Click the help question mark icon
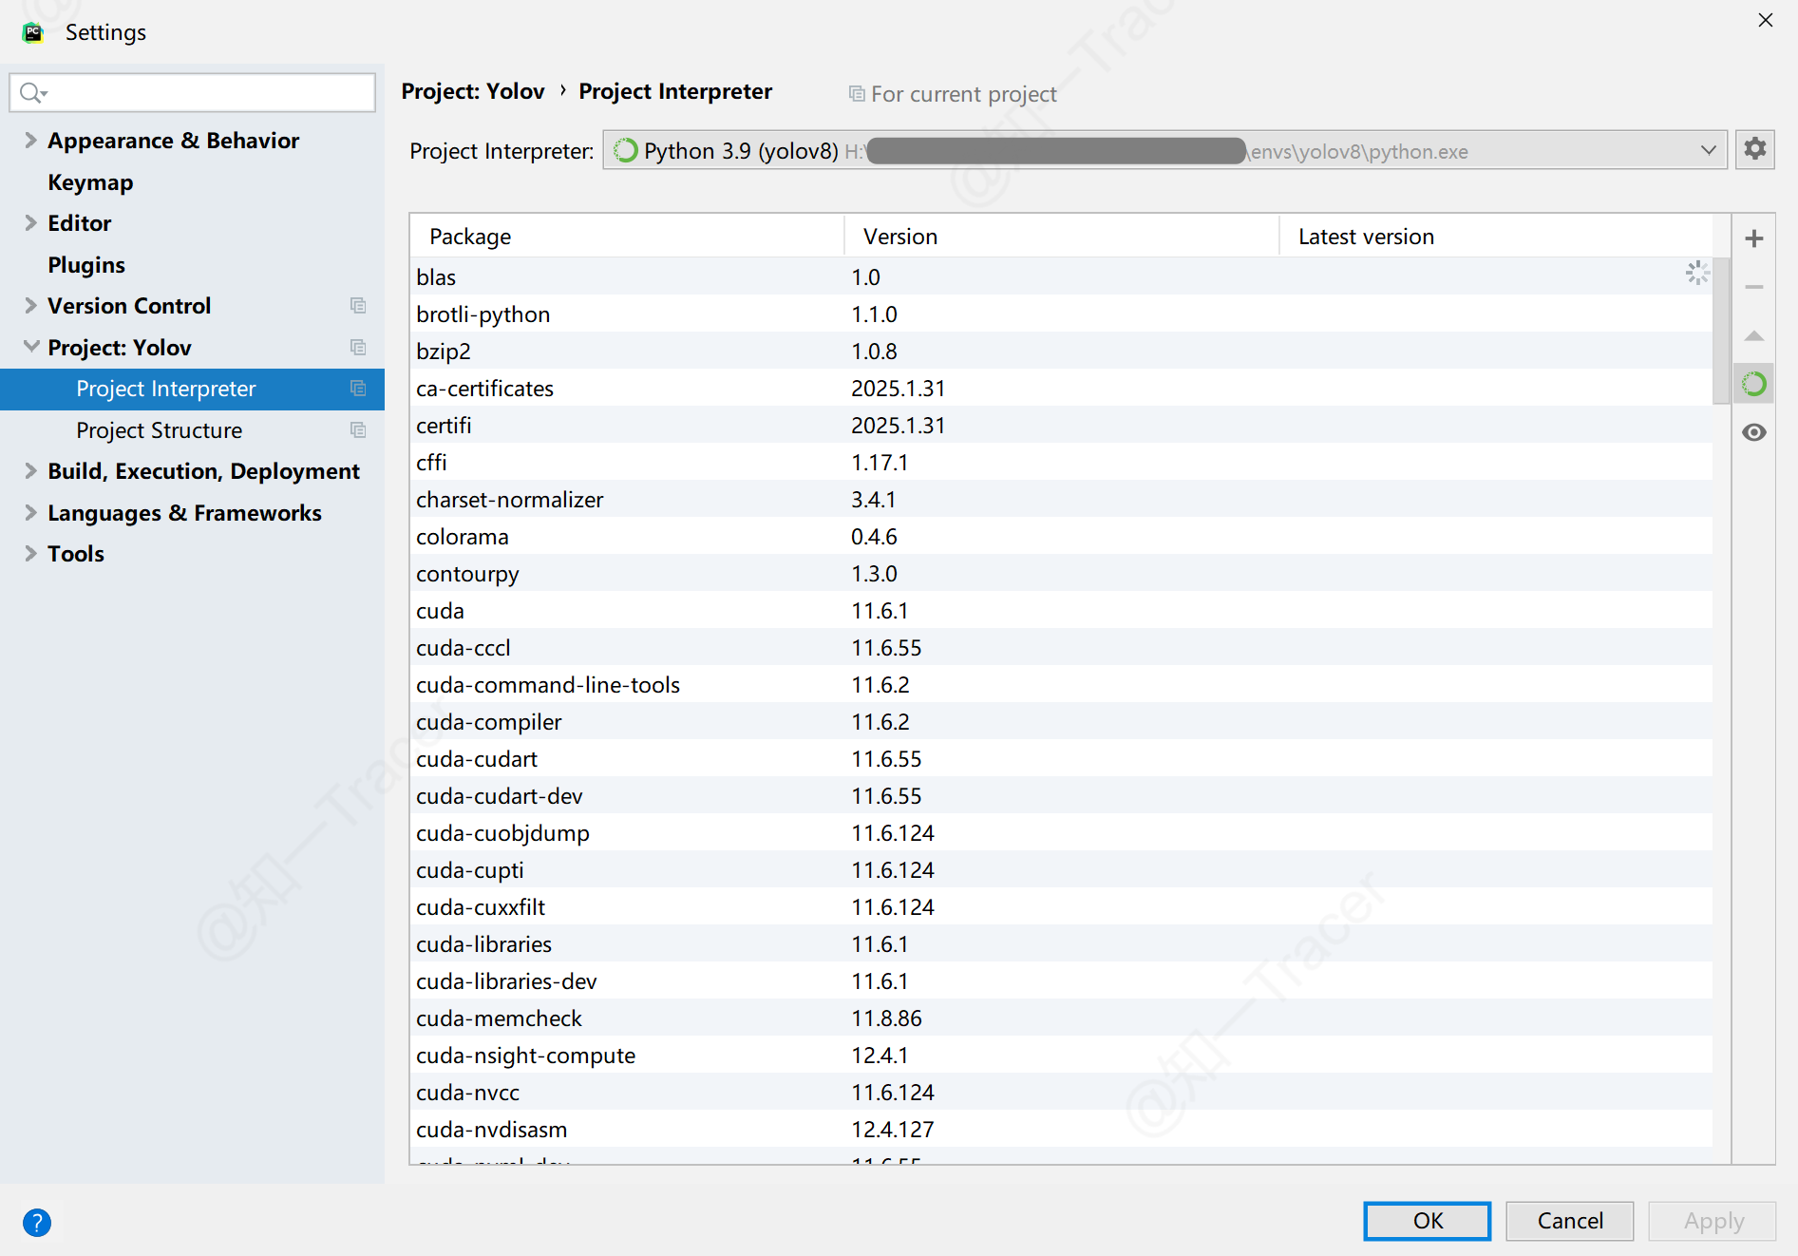This screenshot has height=1256, width=1798. (x=37, y=1222)
